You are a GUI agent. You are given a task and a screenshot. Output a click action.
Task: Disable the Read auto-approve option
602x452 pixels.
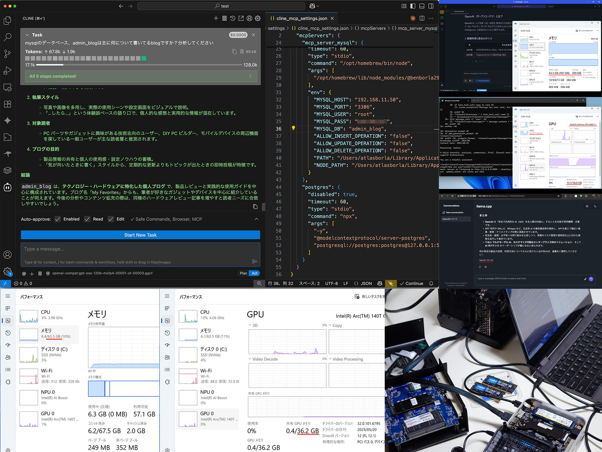(87, 219)
